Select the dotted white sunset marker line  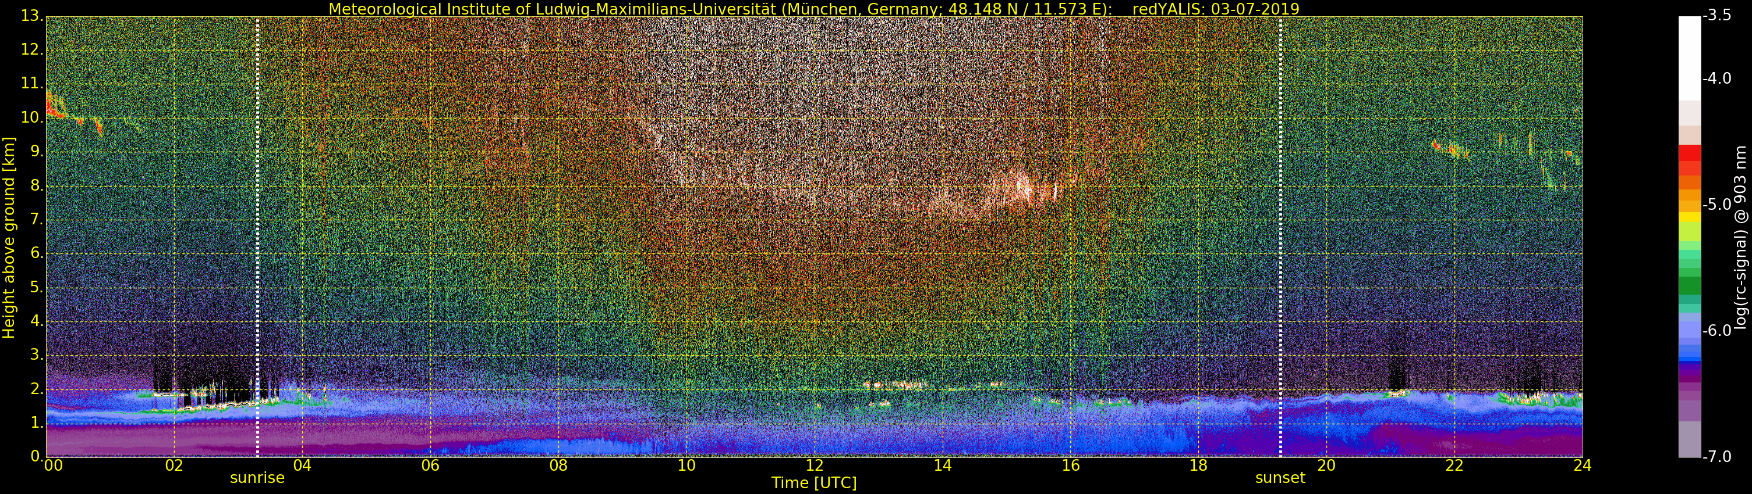pyautogui.click(x=1281, y=236)
